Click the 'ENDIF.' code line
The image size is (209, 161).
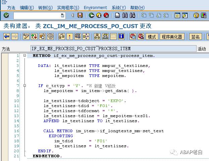(46, 151)
